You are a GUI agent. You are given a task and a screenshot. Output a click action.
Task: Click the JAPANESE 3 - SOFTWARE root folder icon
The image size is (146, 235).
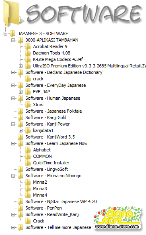coord(13,34)
